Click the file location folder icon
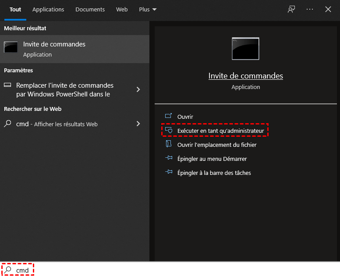This screenshot has width=340, height=277. 169,145
